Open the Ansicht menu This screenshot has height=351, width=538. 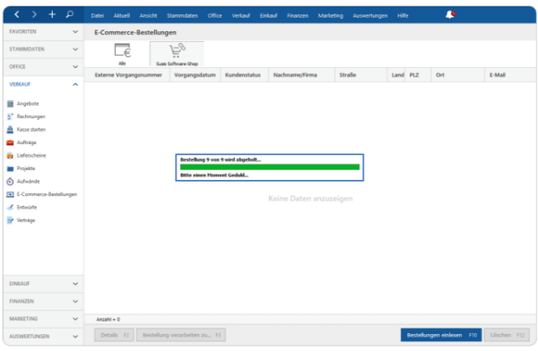pos(148,15)
